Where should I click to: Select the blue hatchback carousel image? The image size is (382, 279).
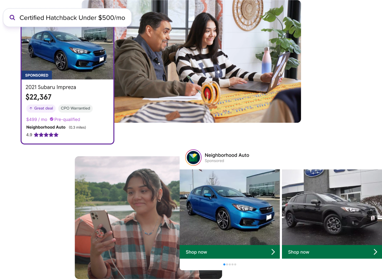(230, 207)
